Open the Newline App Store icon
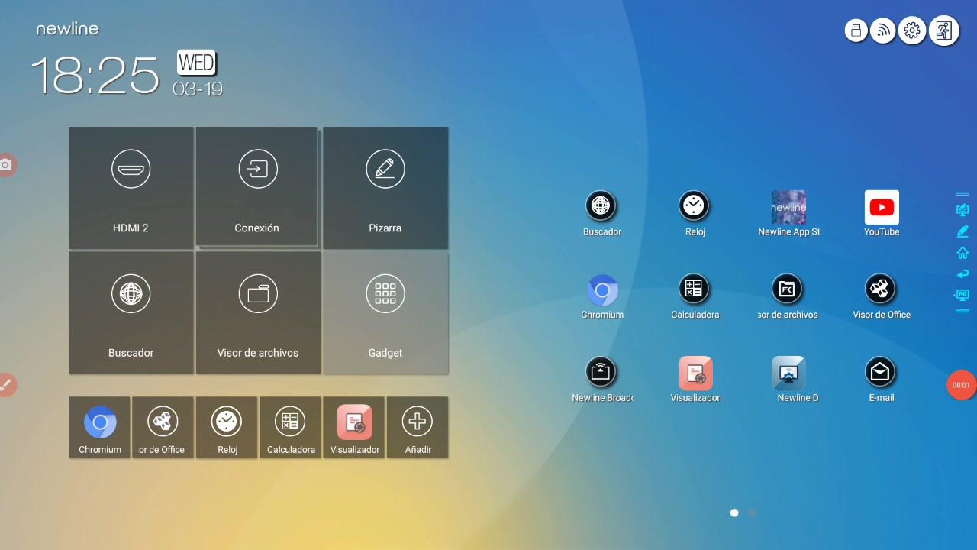The image size is (977, 550). 788,213
